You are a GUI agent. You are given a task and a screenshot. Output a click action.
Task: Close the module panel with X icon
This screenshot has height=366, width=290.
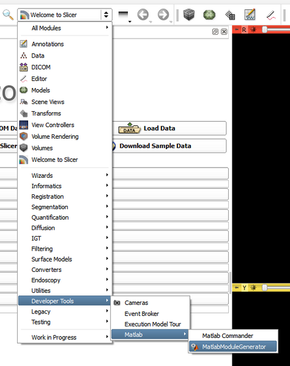point(224,32)
